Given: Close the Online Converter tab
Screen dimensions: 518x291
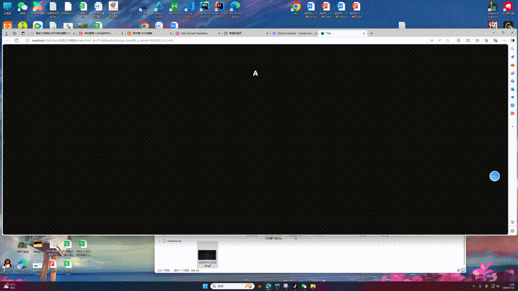Looking at the screenshot, I should coord(315,34).
